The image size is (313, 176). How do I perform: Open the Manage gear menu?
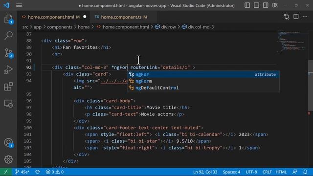[x=8, y=159]
